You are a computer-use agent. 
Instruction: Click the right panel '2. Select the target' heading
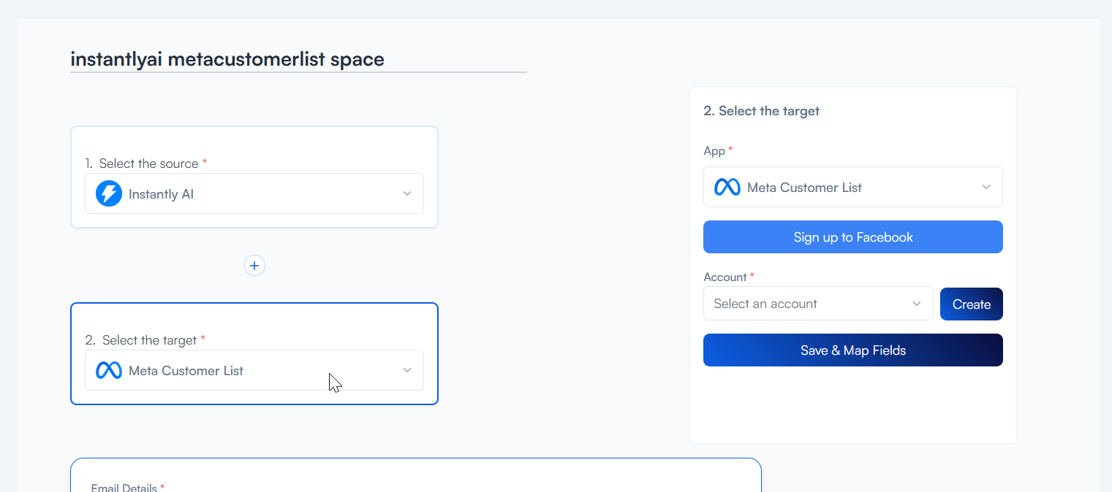click(761, 111)
